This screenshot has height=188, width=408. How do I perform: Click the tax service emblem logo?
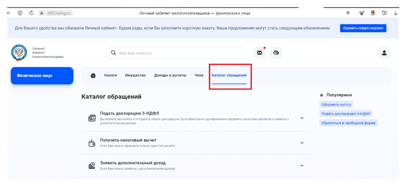tap(19, 53)
